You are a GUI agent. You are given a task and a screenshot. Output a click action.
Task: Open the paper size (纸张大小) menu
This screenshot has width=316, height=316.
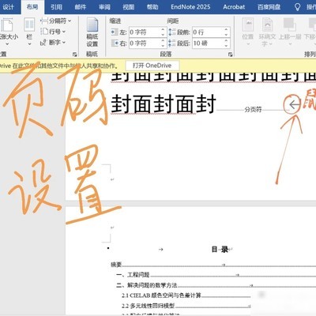(8, 32)
